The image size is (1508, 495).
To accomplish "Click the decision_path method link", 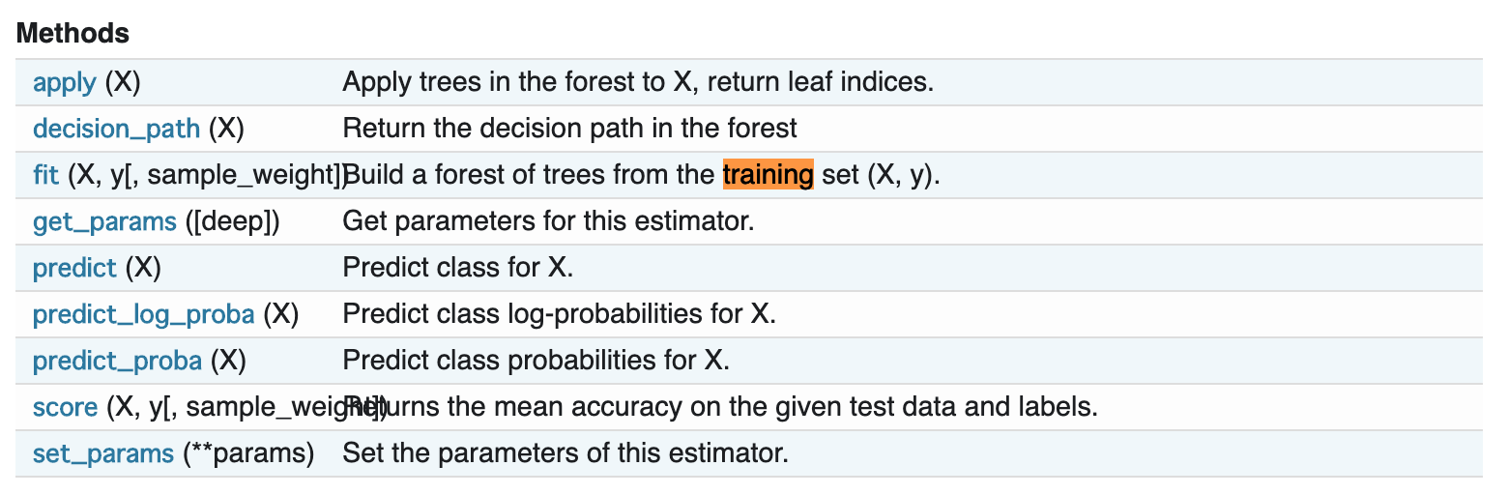I will pos(116,129).
